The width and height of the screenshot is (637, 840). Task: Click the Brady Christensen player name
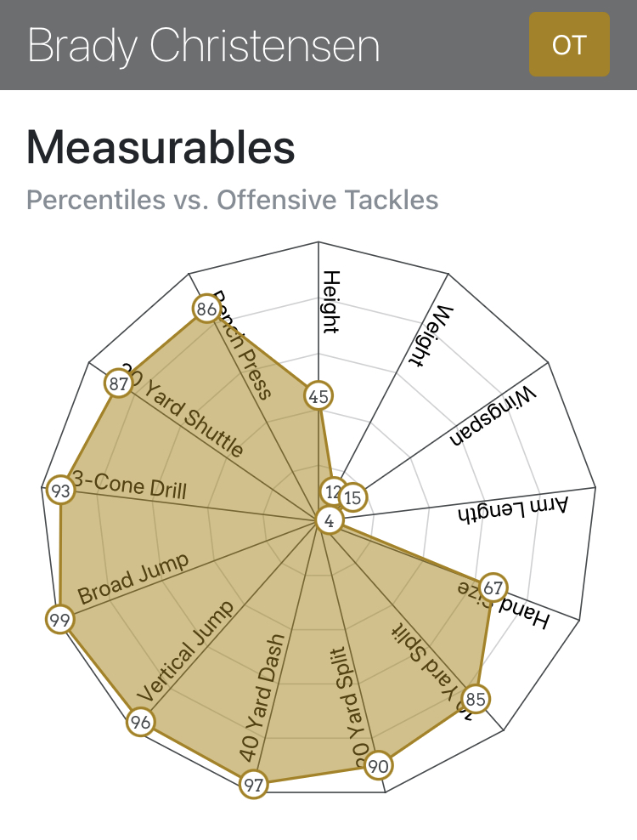pyautogui.click(x=203, y=46)
